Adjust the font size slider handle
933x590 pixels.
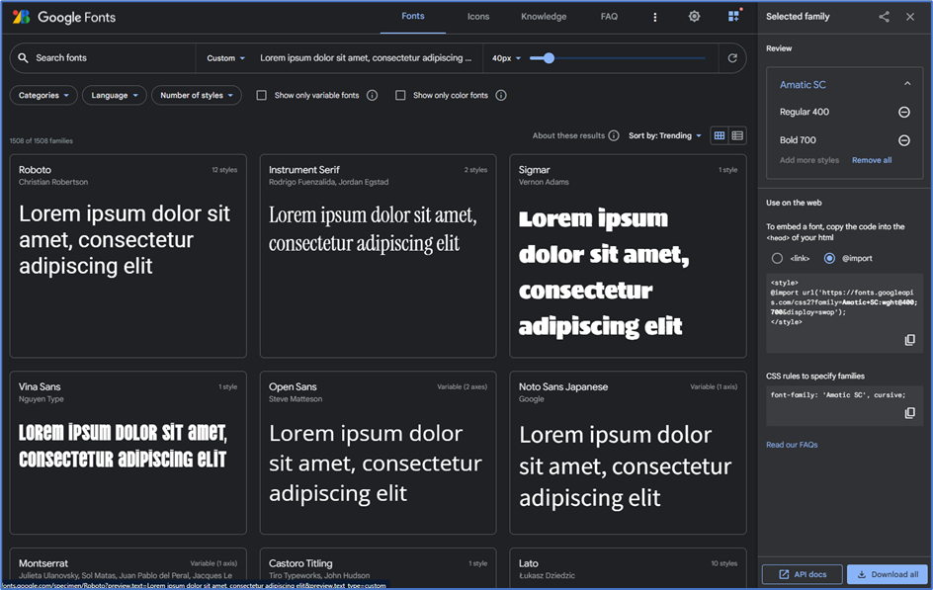(549, 57)
